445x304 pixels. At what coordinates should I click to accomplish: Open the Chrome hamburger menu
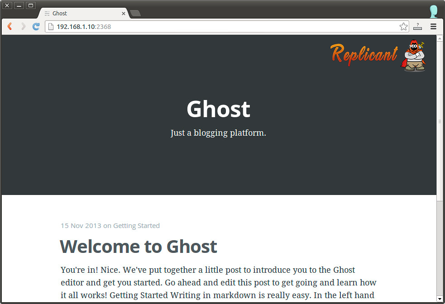433,27
